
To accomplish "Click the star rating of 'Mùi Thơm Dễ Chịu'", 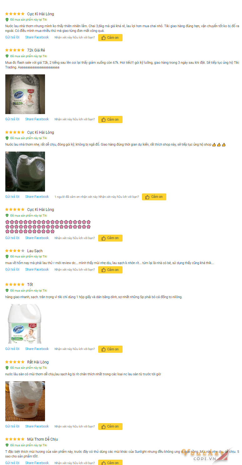I will pos(15,439).
